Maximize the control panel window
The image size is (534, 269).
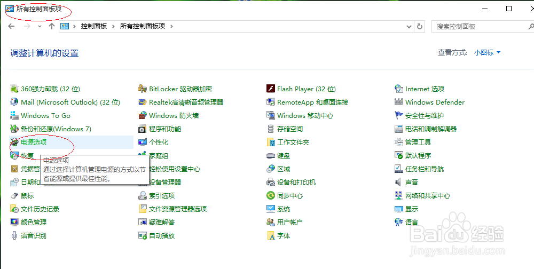click(509, 9)
